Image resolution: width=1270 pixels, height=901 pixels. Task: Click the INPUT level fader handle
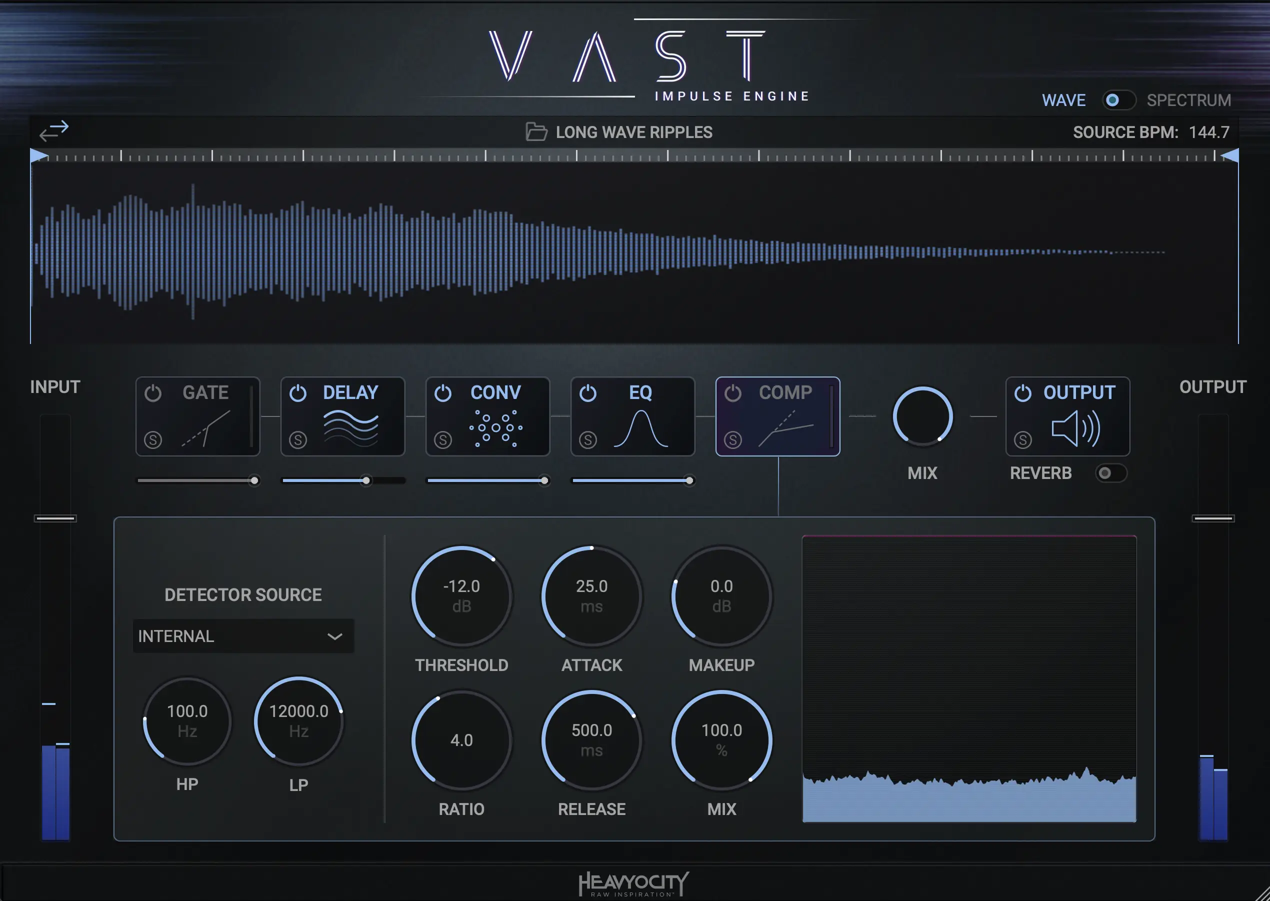55,518
